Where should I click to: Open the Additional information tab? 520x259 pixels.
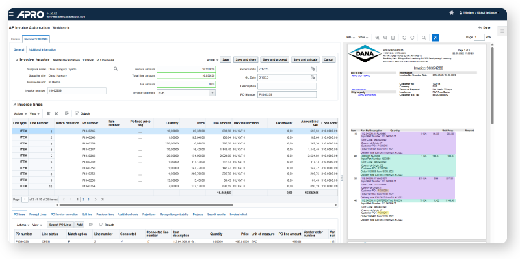tap(42, 50)
